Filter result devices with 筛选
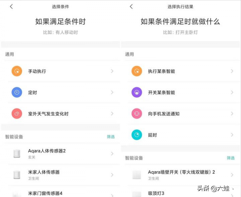This screenshot has height=197, width=241. (x=231, y=158)
